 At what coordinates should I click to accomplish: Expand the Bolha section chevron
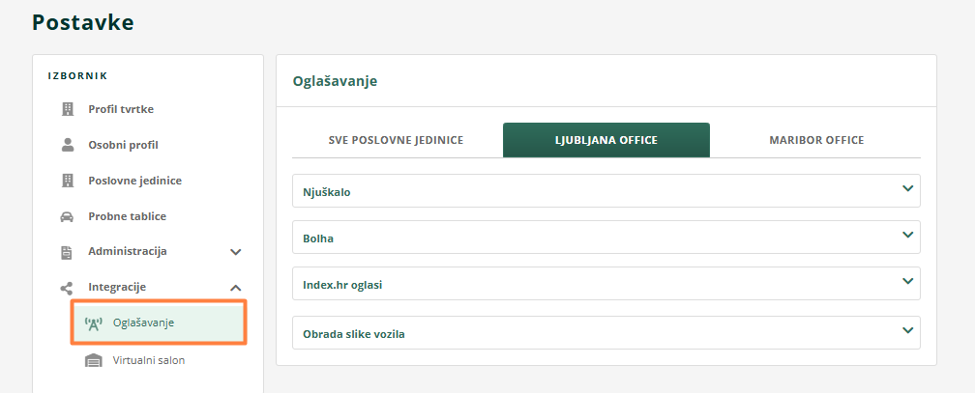click(x=907, y=235)
